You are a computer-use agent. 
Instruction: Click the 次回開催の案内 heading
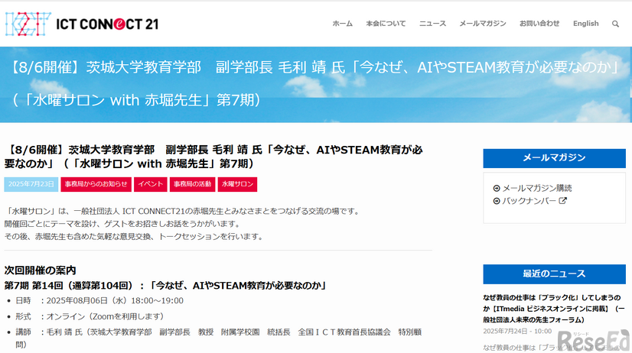(40, 270)
